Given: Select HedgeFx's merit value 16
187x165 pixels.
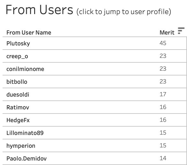Looking at the screenshot, I should (x=163, y=120).
